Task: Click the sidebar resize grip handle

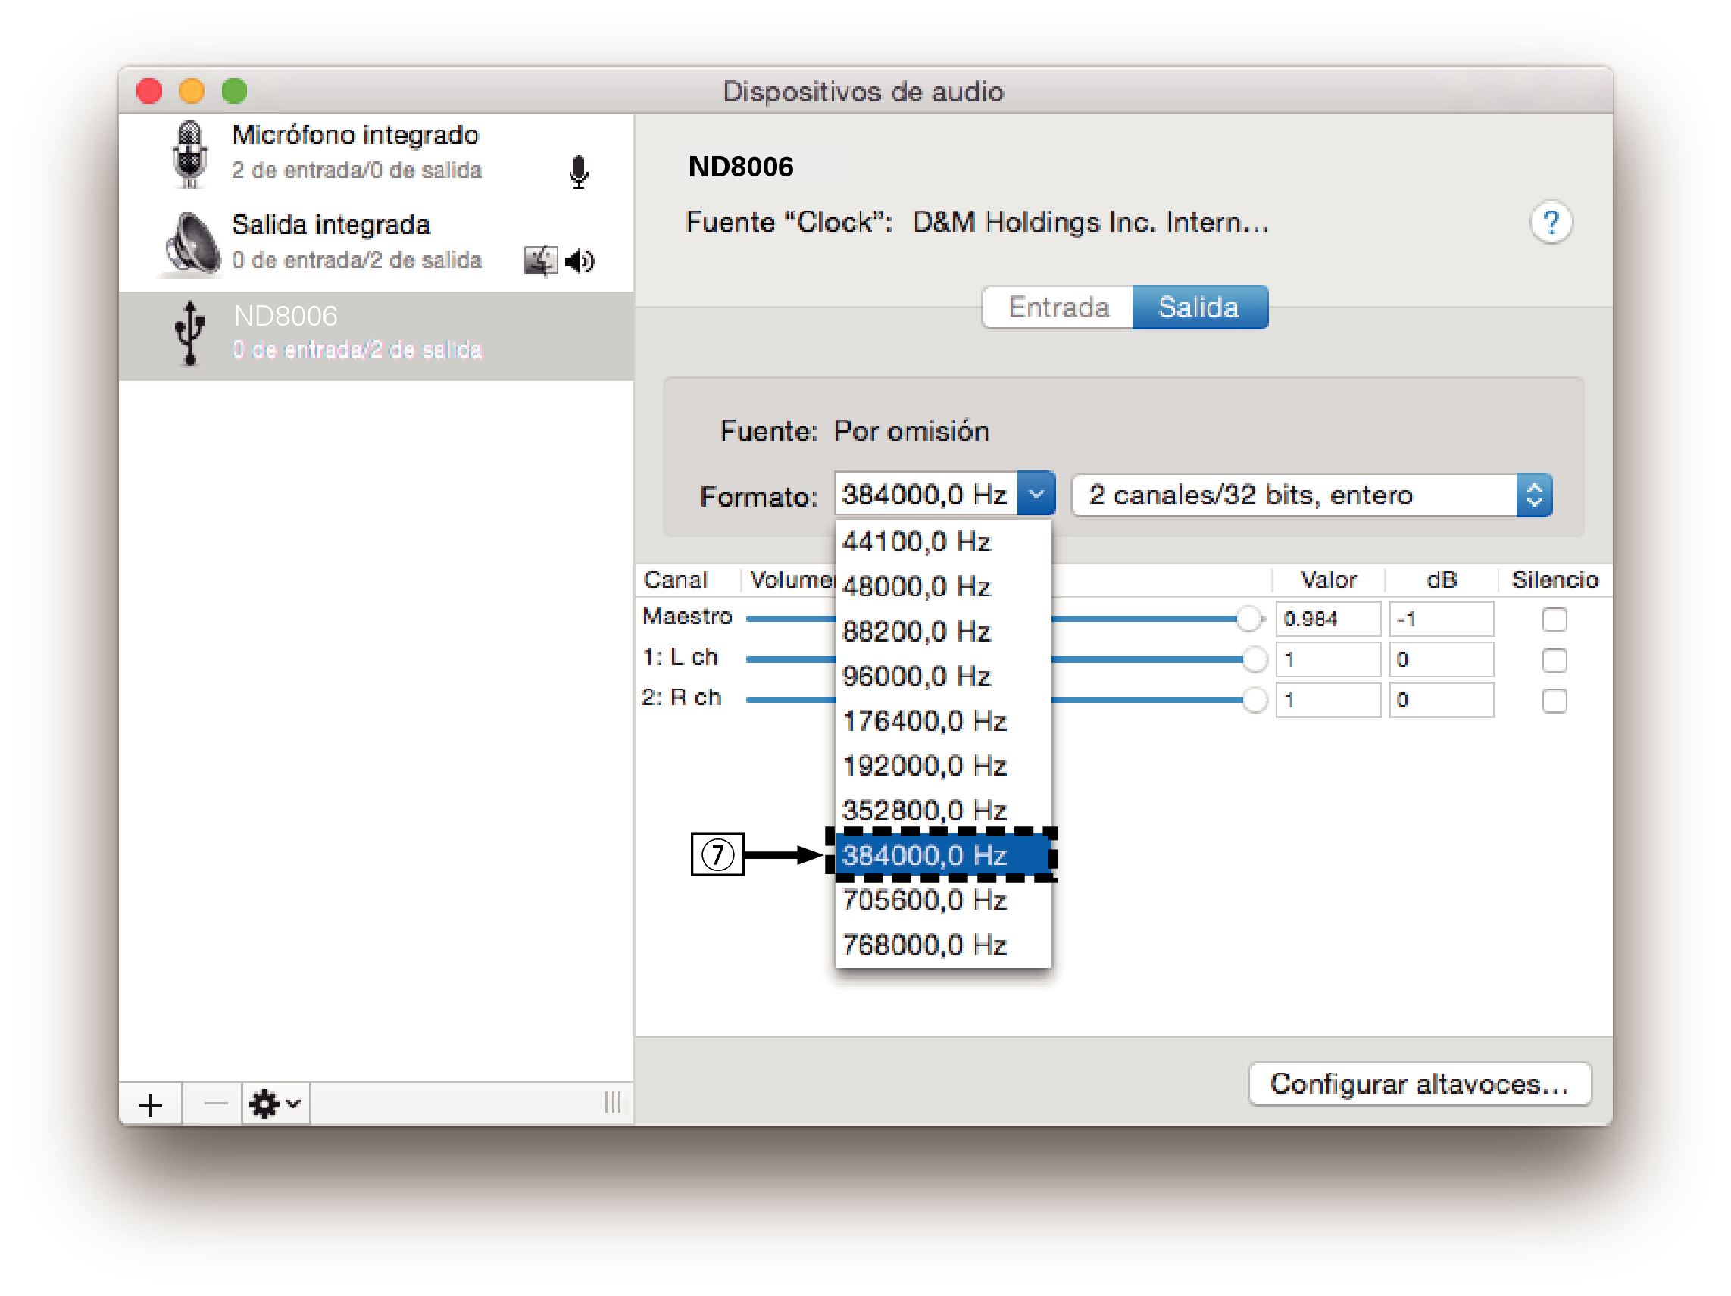Action: pos(613,1103)
